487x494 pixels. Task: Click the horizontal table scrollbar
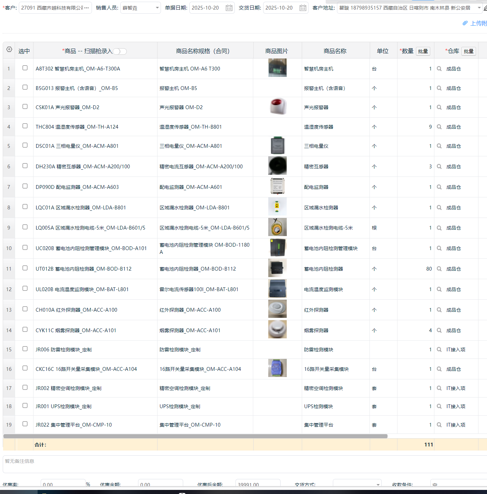click(x=195, y=436)
